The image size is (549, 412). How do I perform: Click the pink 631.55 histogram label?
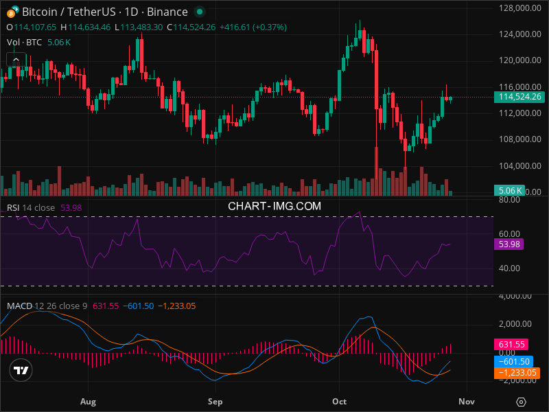point(511,345)
